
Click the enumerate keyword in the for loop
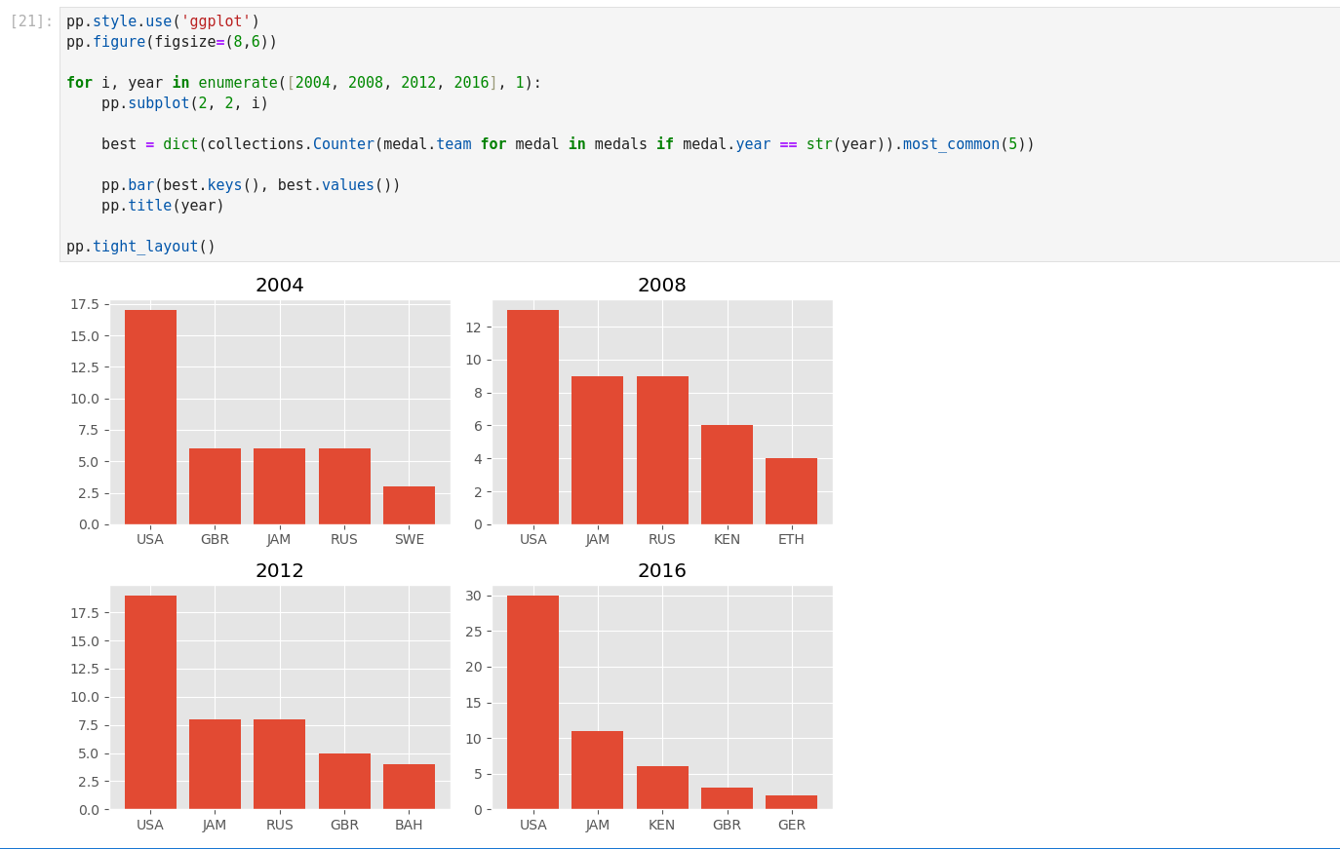[237, 83]
